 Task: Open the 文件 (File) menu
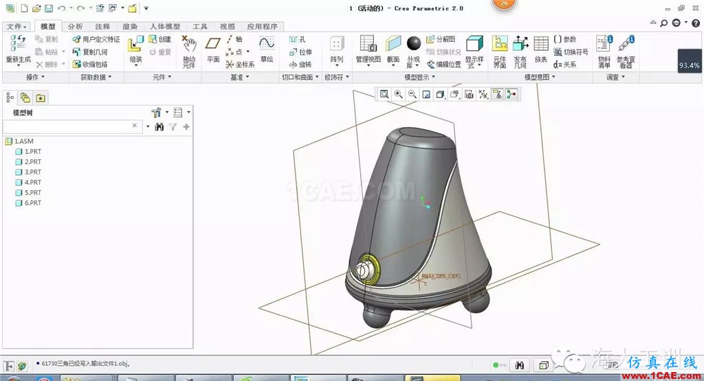pos(16,27)
